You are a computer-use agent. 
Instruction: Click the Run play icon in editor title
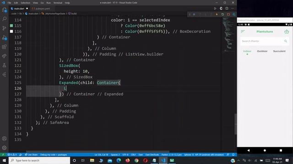click(215, 9)
